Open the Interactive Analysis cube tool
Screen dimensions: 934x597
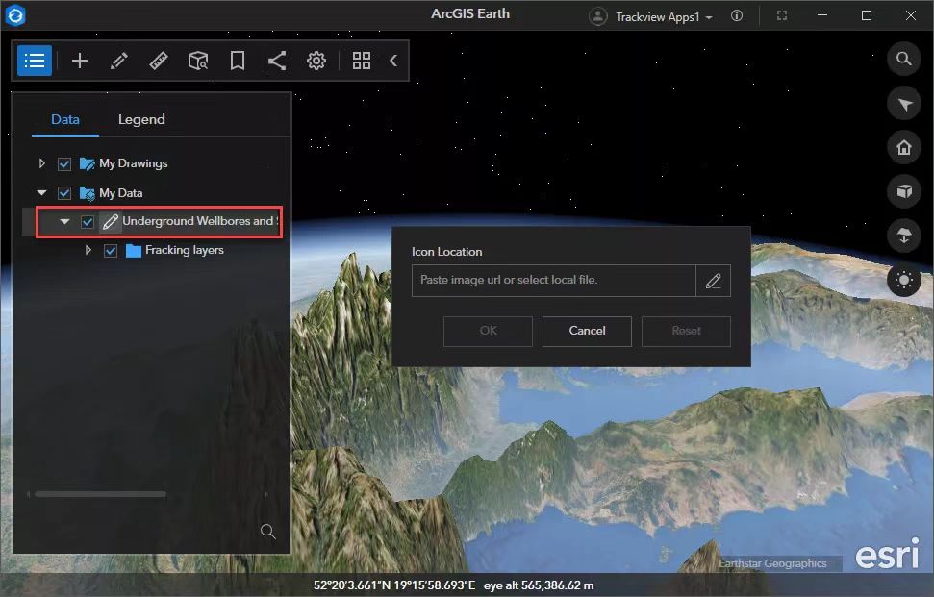[x=198, y=61]
